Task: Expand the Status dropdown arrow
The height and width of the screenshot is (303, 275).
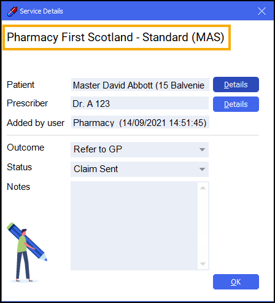Action: coord(202,169)
